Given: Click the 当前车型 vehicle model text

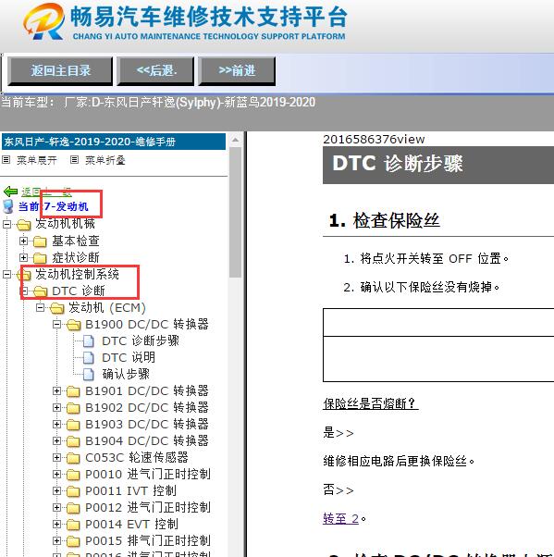Looking at the screenshot, I should point(158,103).
